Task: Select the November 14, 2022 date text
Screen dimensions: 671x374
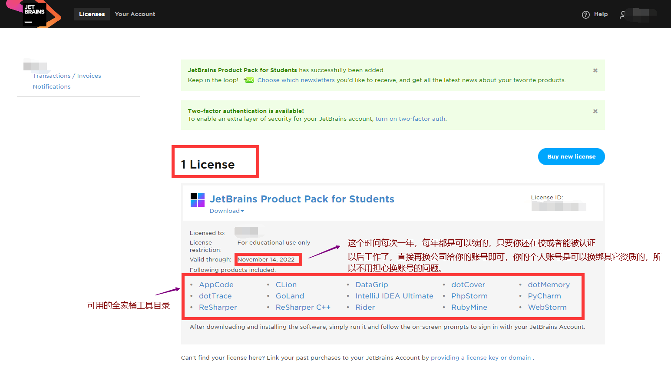Action: 266,259
